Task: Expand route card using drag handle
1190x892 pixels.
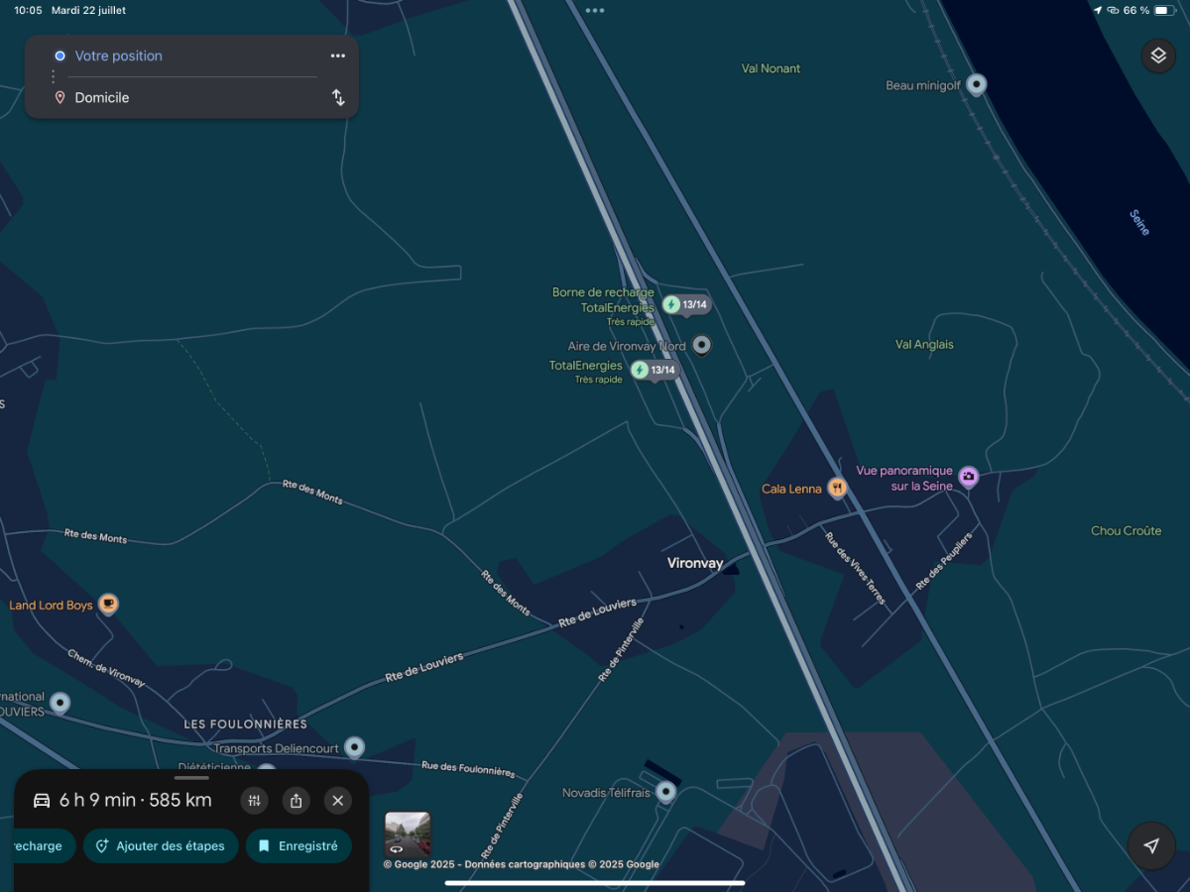Action: pyautogui.click(x=191, y=778)
